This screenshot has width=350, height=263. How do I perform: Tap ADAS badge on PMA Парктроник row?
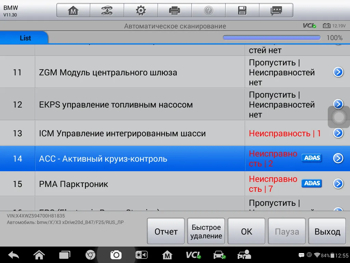pyautogui.click(x=312, y=184)
